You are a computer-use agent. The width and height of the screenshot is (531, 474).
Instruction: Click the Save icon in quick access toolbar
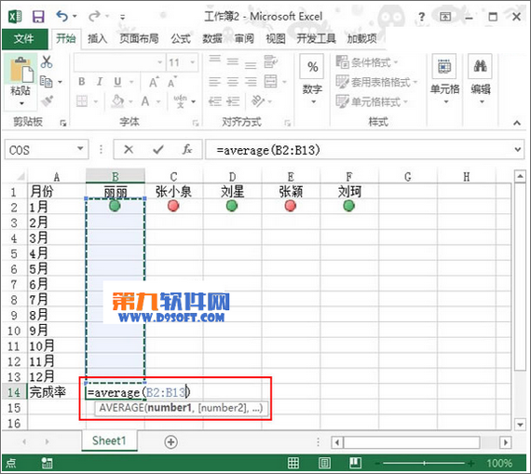[x=38, y=16]
